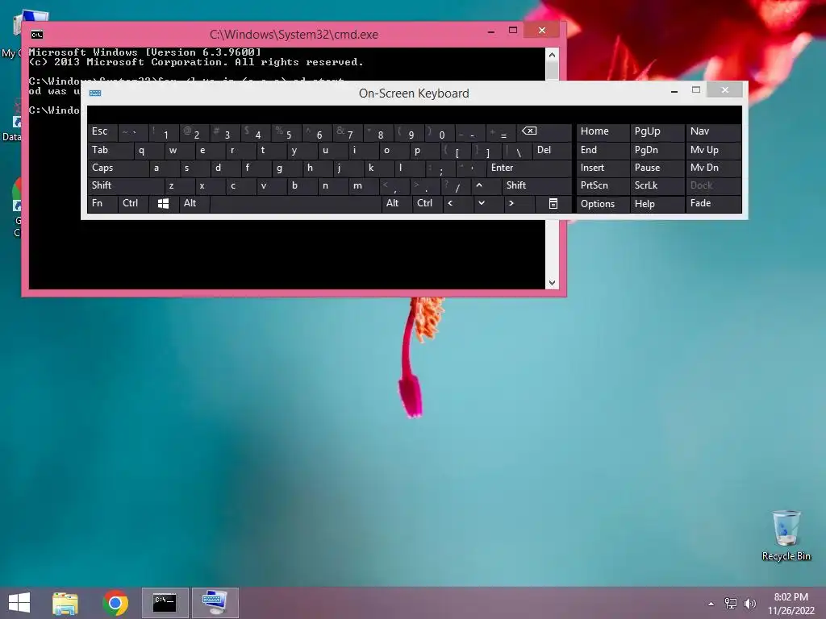The height and width of the screenshot is (619, 826).
Task: Switch keyboard to Nav mode
Action: [x=713, y=132]
